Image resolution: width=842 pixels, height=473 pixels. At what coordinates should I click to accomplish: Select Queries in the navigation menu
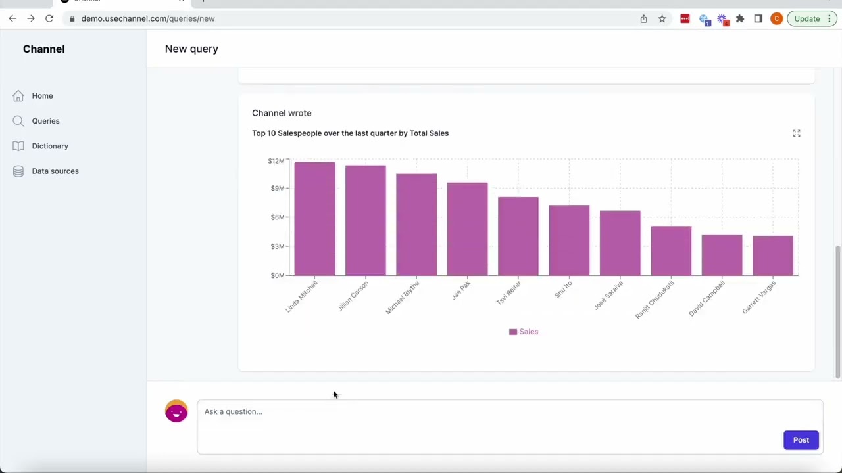[x=45, y=120]
